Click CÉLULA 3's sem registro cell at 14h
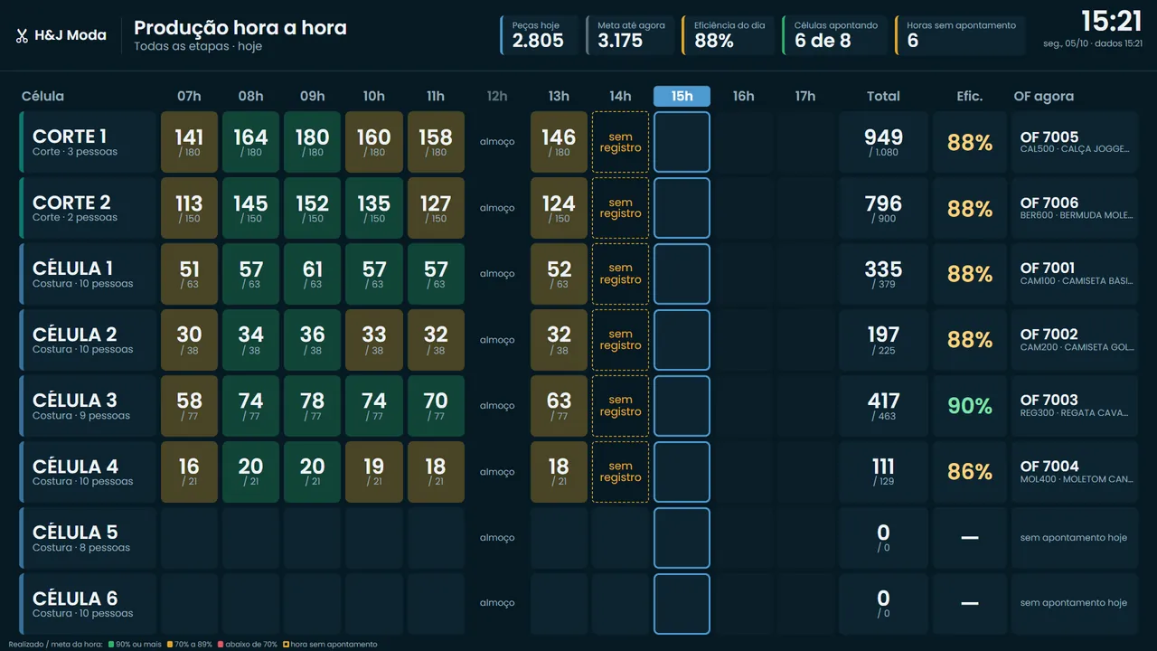Screen dimensions: 1157x651 [x=620, y=406]
